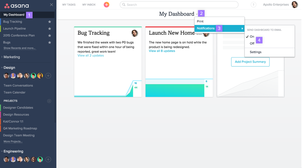Open the Q4 Marketing Roadmap project
302x168 pixels.
[x=20, y=129]
